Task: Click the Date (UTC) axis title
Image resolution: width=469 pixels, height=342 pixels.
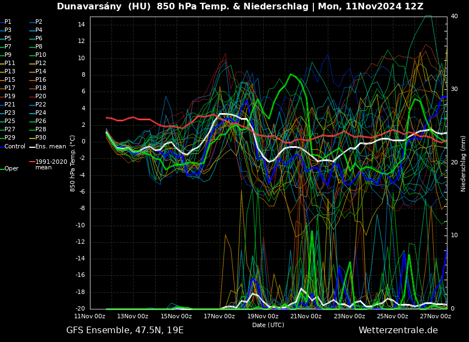Action: coord(268,325)
